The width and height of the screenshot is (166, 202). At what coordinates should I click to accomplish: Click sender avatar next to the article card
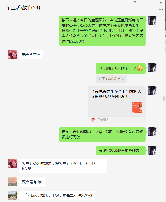click(x=153, y=91)
